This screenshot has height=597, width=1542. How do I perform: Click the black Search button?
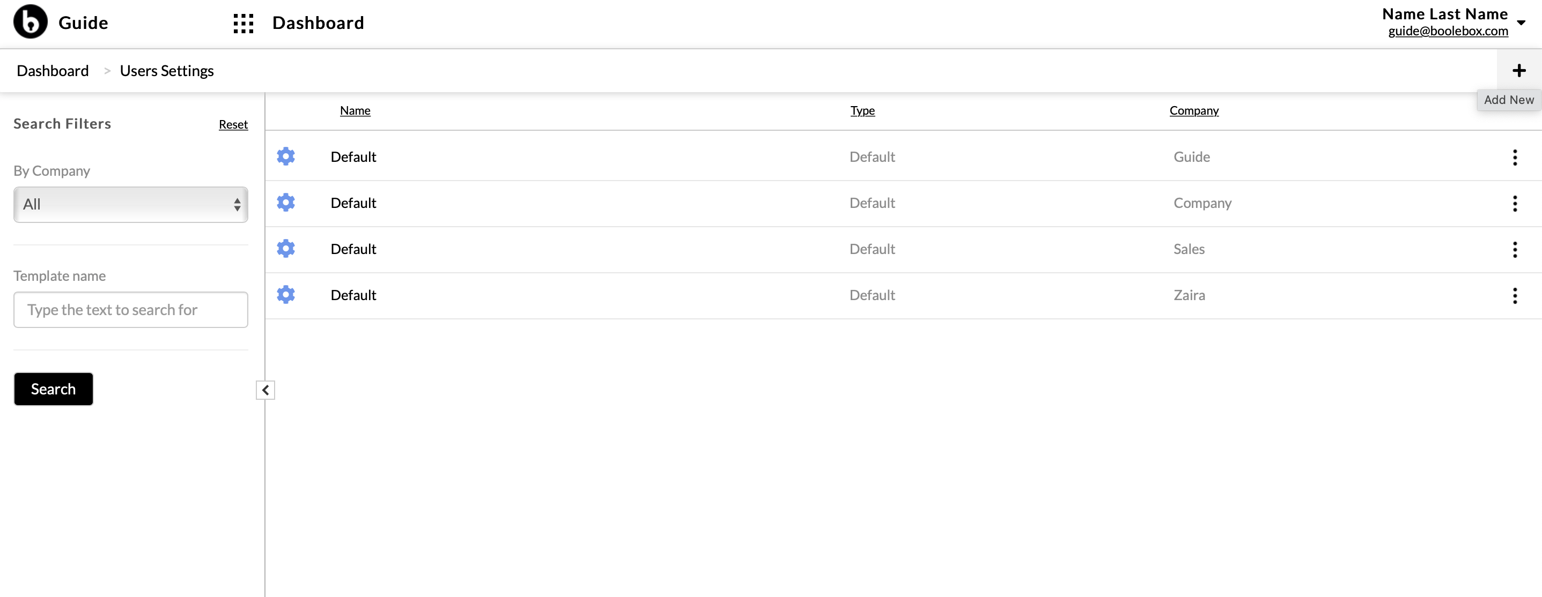(53, 389)
